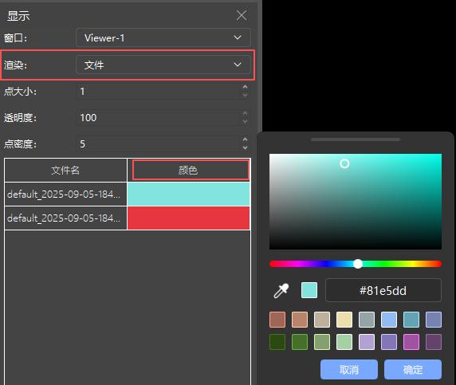
Task: Choose the light blue preset swatch
Action: (x=389, y=320)
